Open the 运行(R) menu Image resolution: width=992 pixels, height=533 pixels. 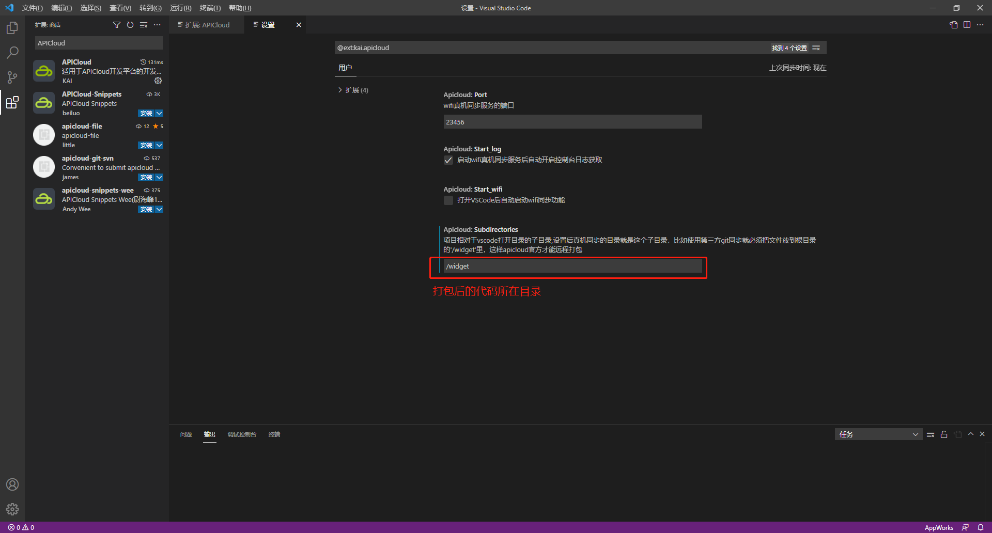(x=180, y=8)
